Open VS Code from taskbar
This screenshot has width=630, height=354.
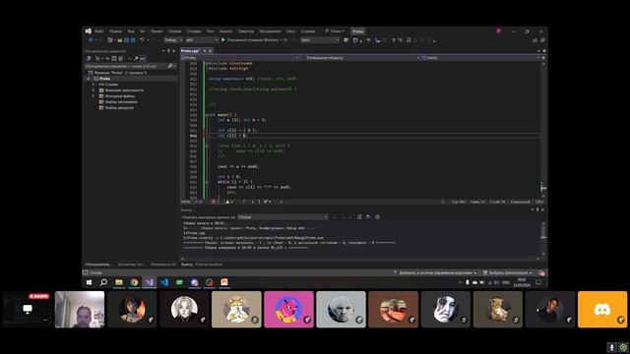[164, 282]
